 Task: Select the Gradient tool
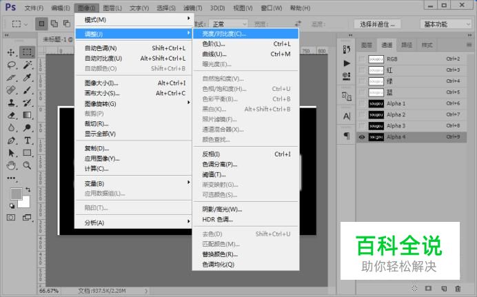click(27, 115)
